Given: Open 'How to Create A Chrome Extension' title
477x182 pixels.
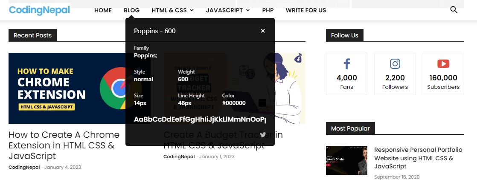Looking at the screenshot, I should point(64,145).
